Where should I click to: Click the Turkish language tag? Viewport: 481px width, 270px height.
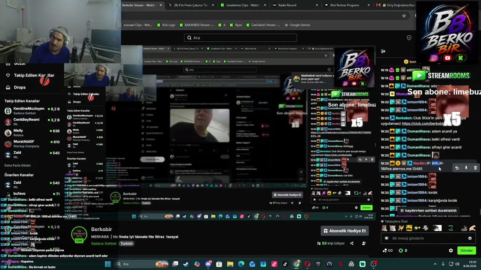[x=126, y=243]
